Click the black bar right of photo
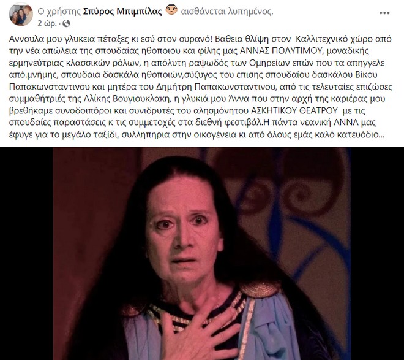This screenshot has width=404, height=360. click(x=377, y=254)
